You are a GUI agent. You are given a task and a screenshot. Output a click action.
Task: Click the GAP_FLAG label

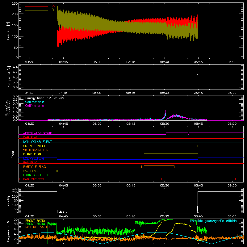pos(30,137)
